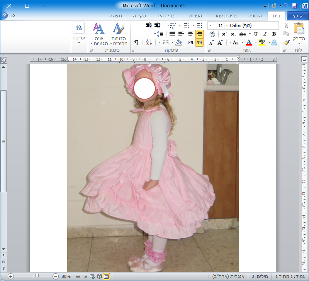The width and height of the screenshot is (309, 281).
Task: Click the Multilevel list icon
Action: pos(173,25)
